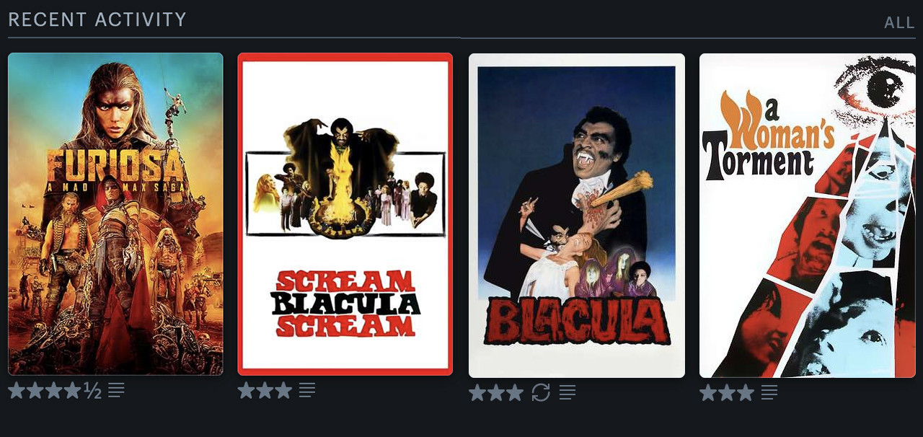Open the A Woman's Torment poster
The image size is (923, 437).
pyautogui.click(x=808, y=216)
